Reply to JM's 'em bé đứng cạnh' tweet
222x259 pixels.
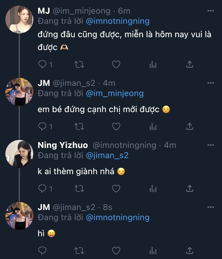tap(42, 126)
